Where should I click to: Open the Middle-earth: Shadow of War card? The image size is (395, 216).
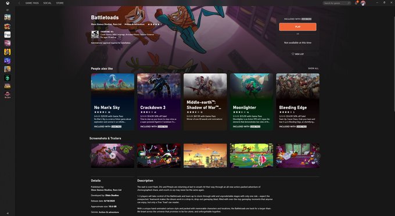[x=205, y=102]
